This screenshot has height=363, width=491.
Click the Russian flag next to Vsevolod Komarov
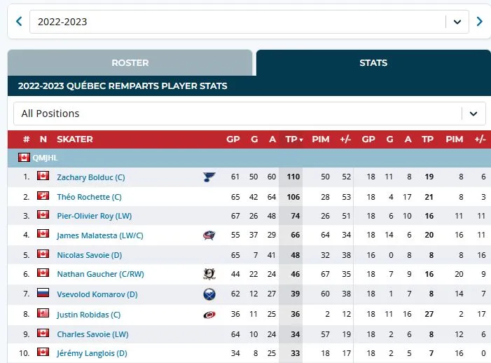[x=43, y=294]
